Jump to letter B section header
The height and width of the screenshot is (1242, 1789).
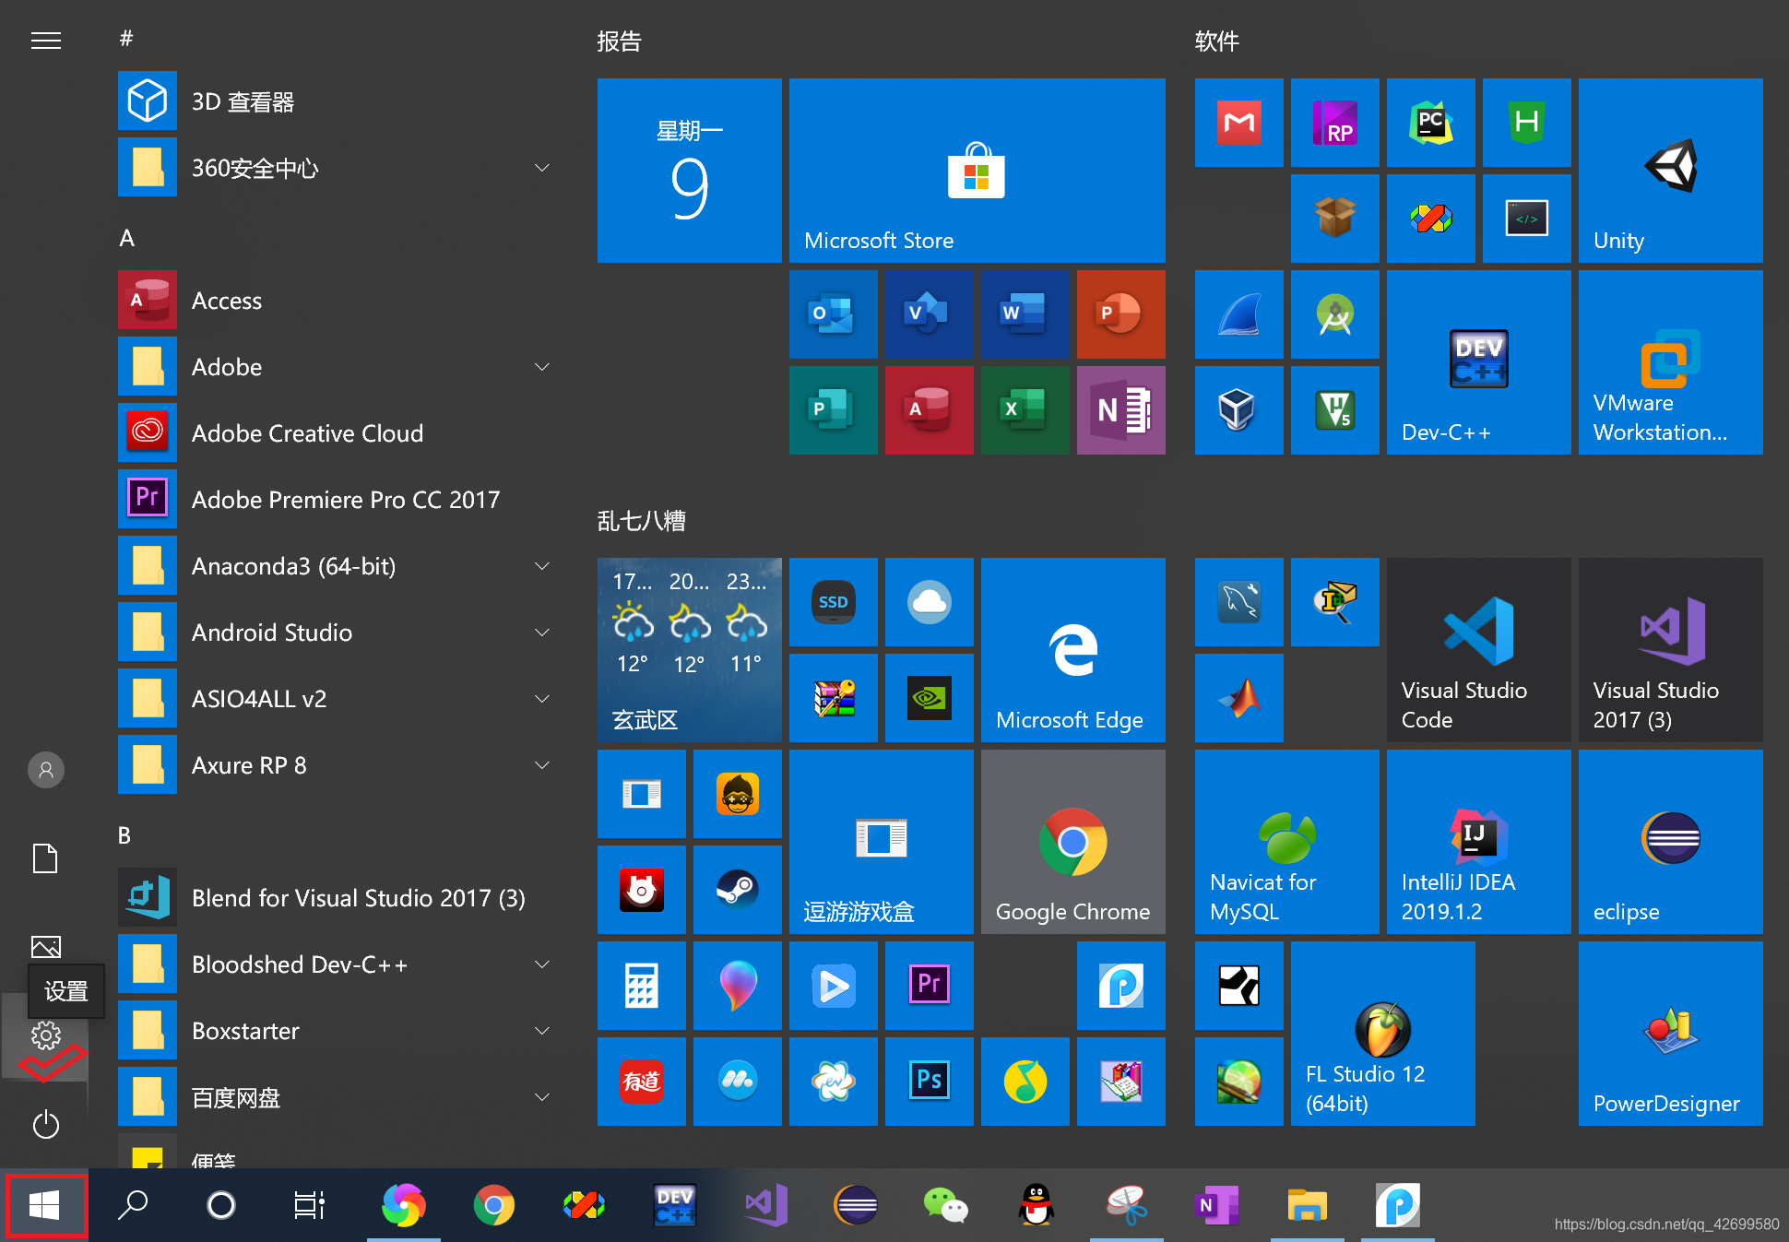click(125, 835)
